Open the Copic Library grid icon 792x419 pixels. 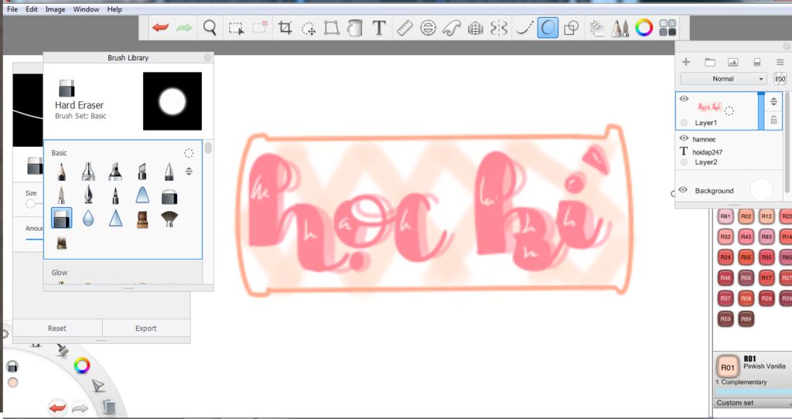(x=667, y=28)
